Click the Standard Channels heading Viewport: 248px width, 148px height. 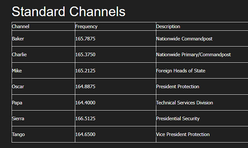[69, 12]
